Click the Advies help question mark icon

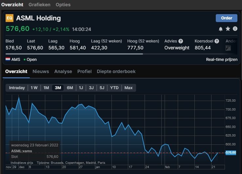(x=180, y=41)
